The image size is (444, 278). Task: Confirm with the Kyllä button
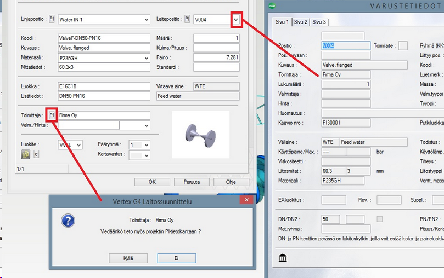pyautogui.click(x=128, y=258)
